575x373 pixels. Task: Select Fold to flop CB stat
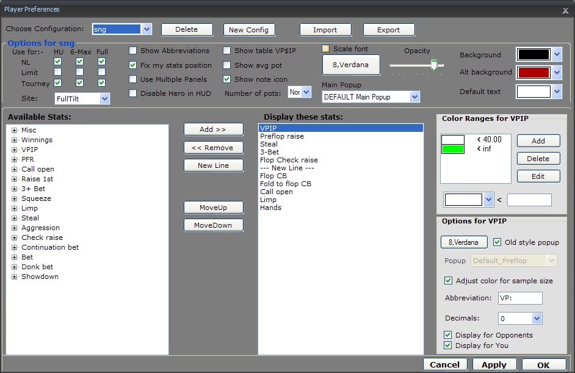coord(286,184)
